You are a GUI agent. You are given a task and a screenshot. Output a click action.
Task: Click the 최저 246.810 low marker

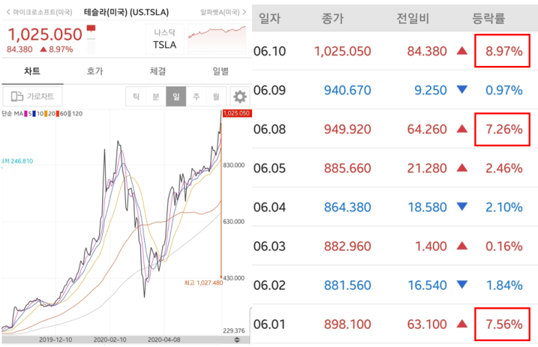17,161
